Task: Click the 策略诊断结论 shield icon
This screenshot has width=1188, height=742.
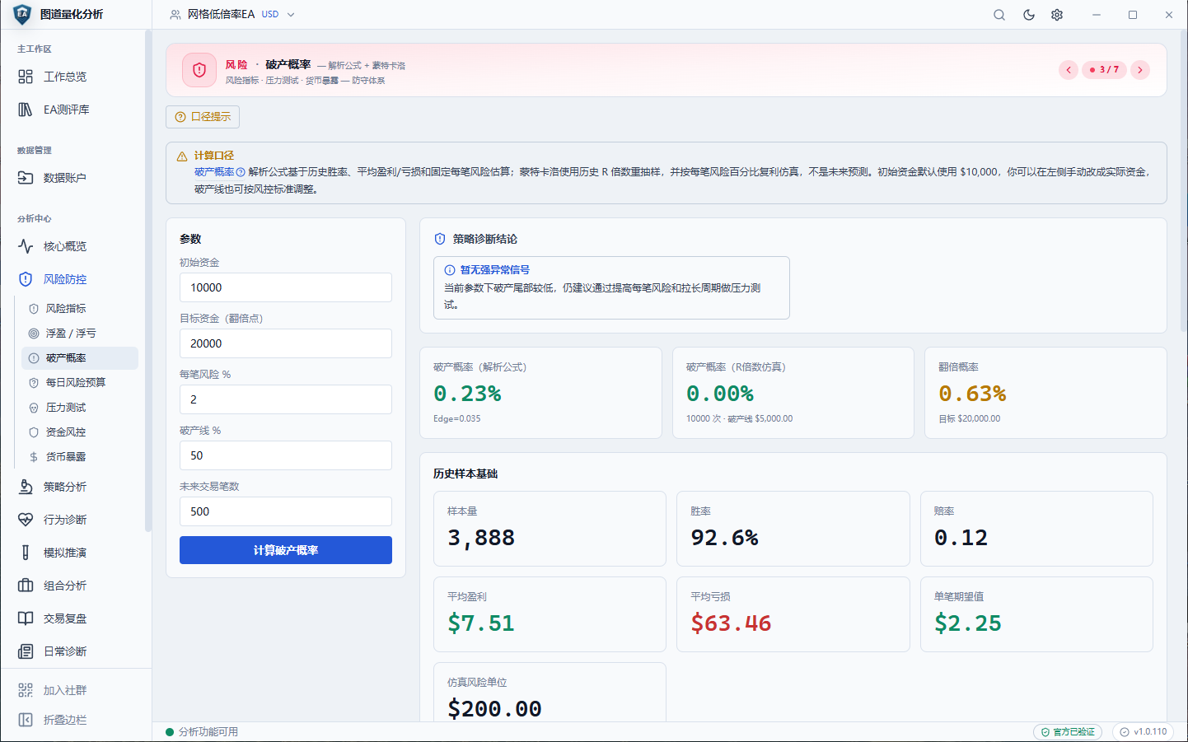Action: (440, 239)
